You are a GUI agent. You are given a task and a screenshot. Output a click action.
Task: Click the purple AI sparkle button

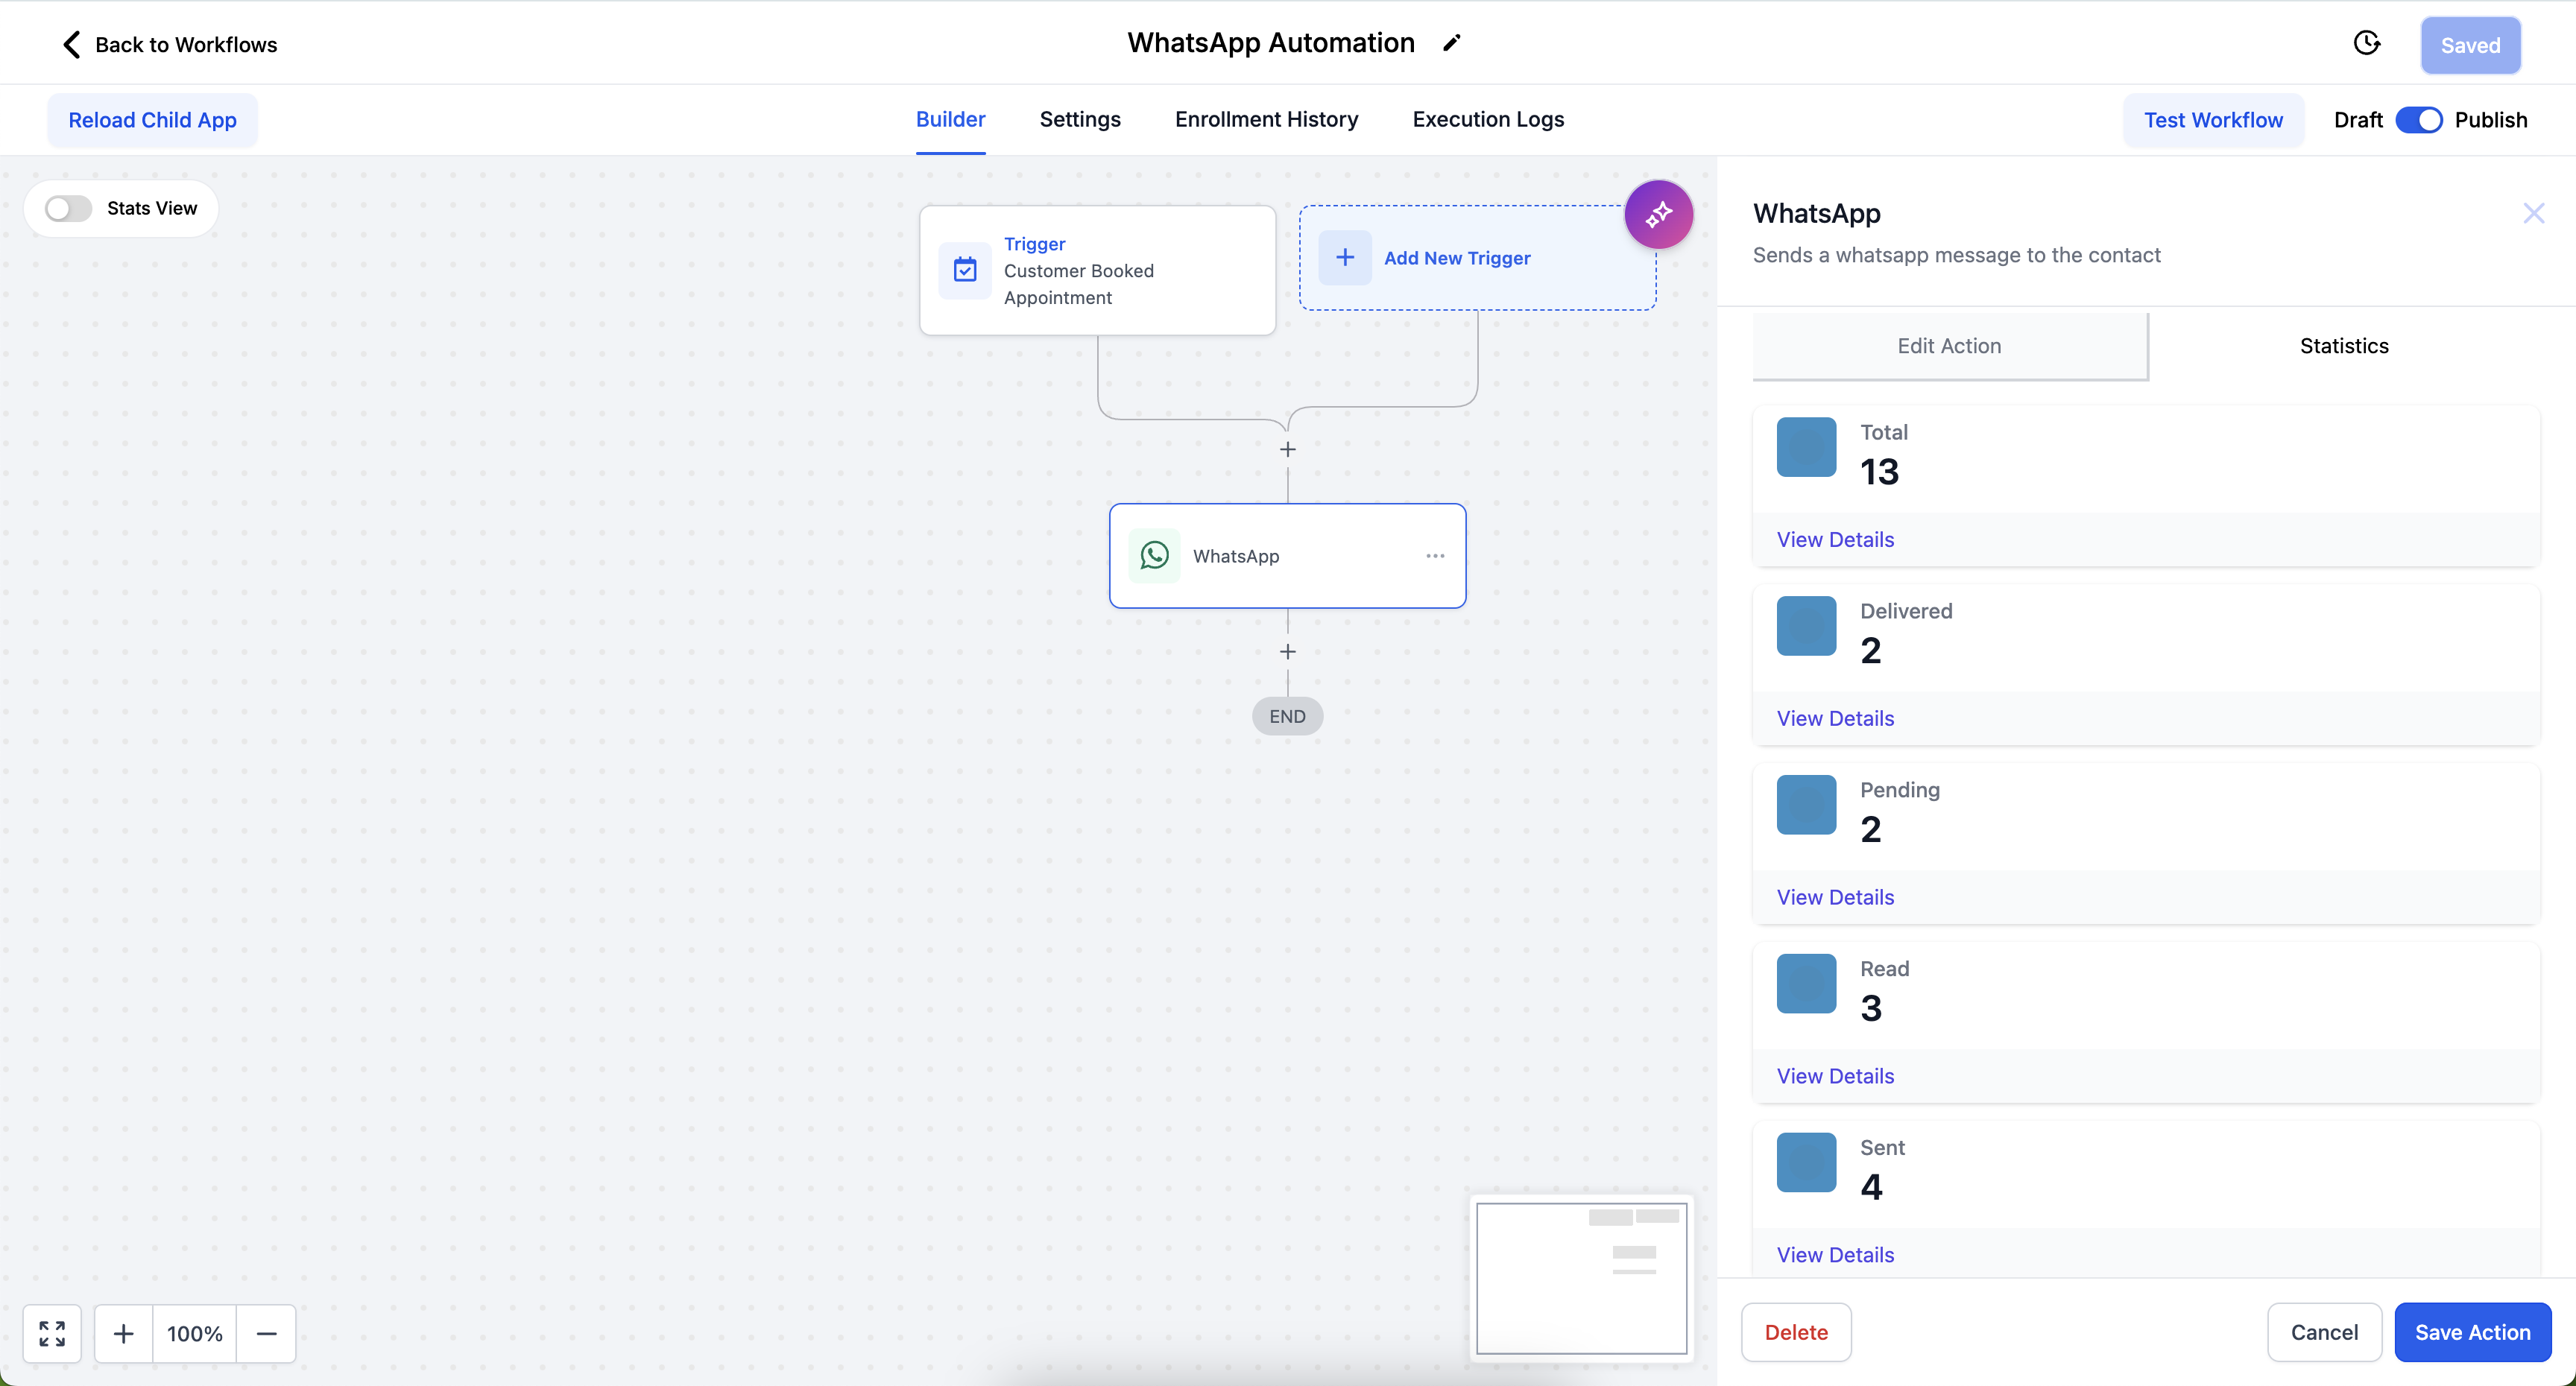click(x=1658, y=214)
